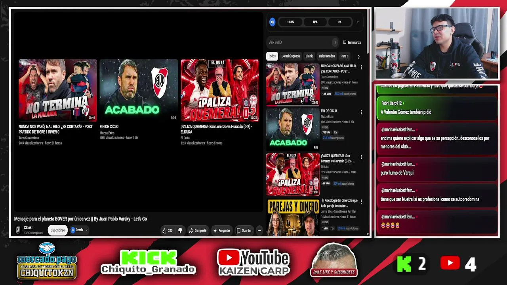Submit the Ask vidIQ arrow button
Screen dimensions: 507x285
tap(335, 42)
